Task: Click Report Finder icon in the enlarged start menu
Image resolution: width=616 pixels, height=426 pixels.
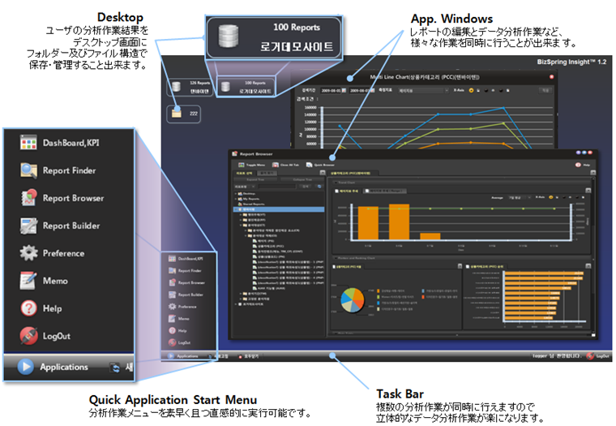Action: (x=28, y=170)
